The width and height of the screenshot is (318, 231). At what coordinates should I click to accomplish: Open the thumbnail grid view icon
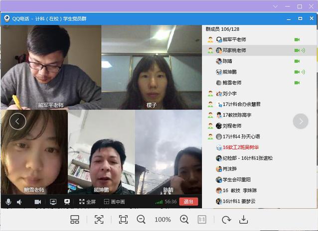pos(75,220)
